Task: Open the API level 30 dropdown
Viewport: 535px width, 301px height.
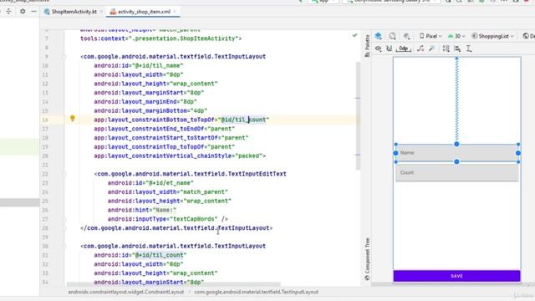Action: click(456, 36)
